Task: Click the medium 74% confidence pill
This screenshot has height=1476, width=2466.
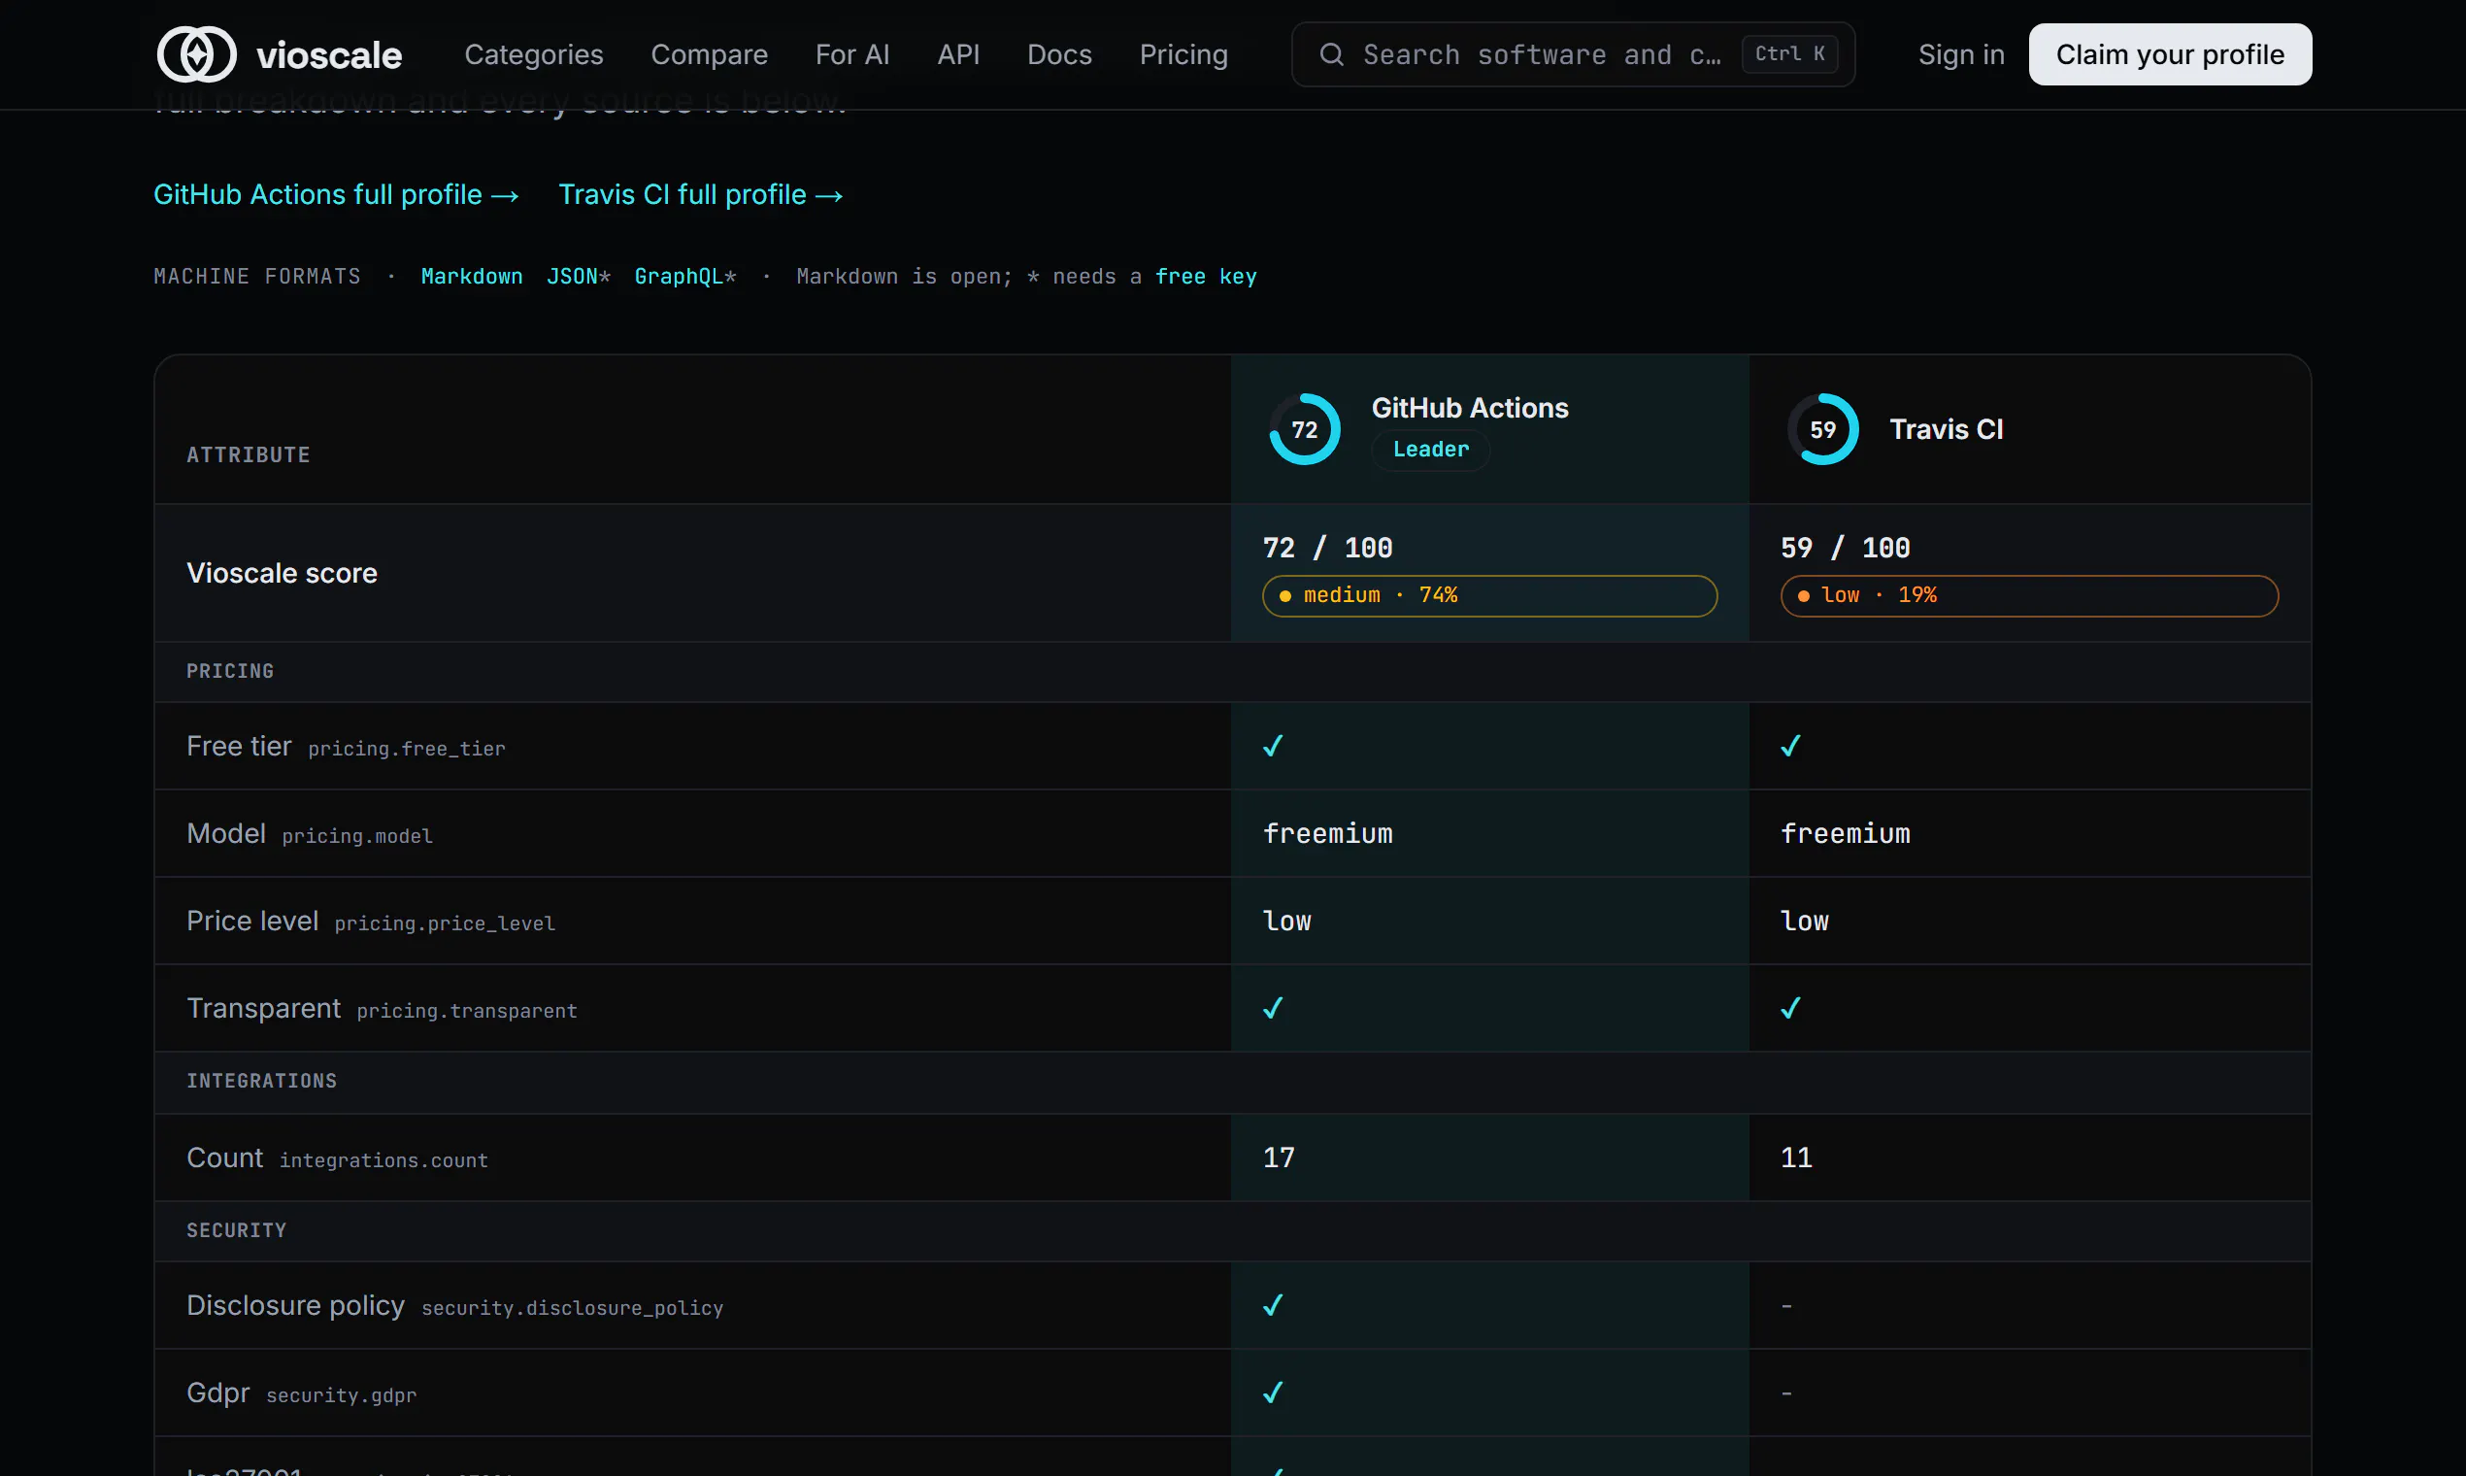Action: pos(1489,596)
